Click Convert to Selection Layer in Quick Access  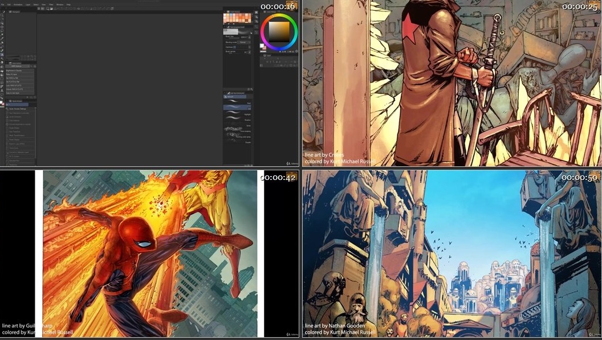[x=20, y=153]
